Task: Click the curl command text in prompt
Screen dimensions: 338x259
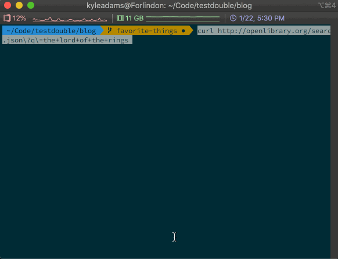Action: pos(264,31)
